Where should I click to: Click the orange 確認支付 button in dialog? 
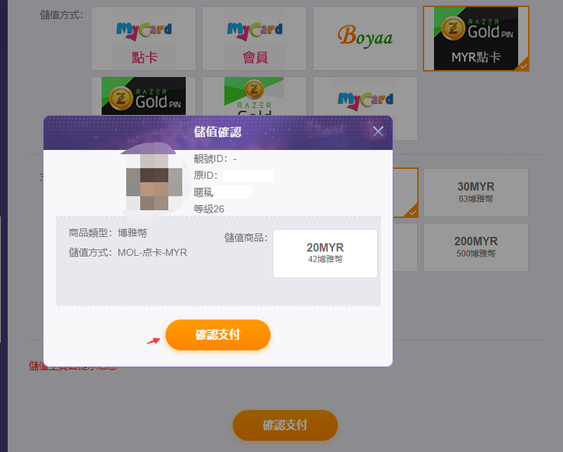click(217, 334)
